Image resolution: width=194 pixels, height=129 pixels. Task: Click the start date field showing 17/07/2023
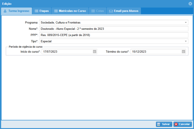tap(66, 52)
